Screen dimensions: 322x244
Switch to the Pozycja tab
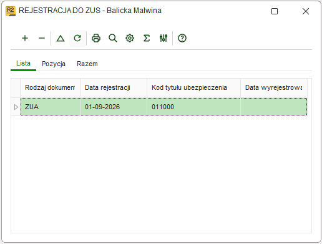(54, 64)
